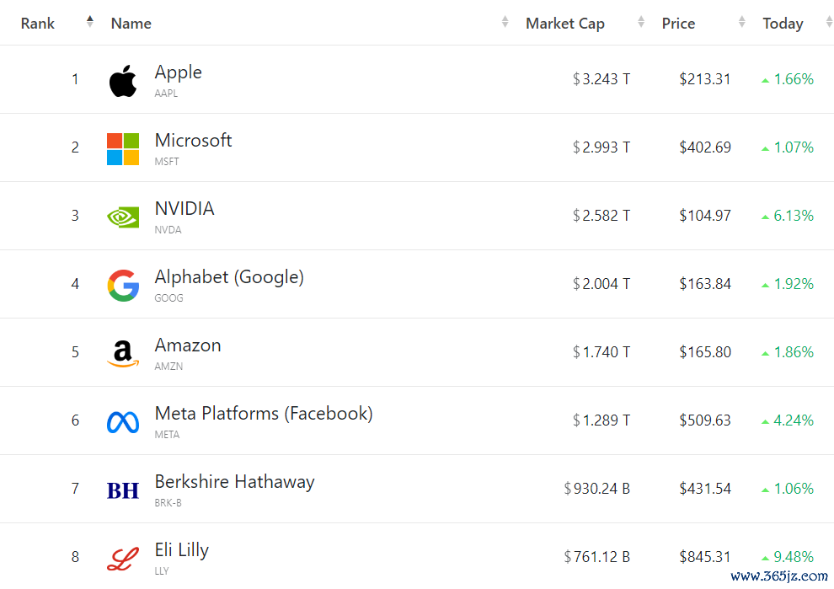The image size is (834, 589).
Task: Sort by Market Cap column header
Action: [x=565, y=24]
